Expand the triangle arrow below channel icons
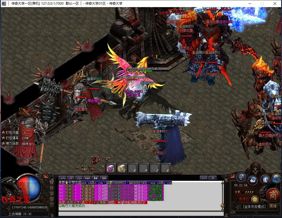Viewport: 282px width, 218px height. click(x=52, y=214)
